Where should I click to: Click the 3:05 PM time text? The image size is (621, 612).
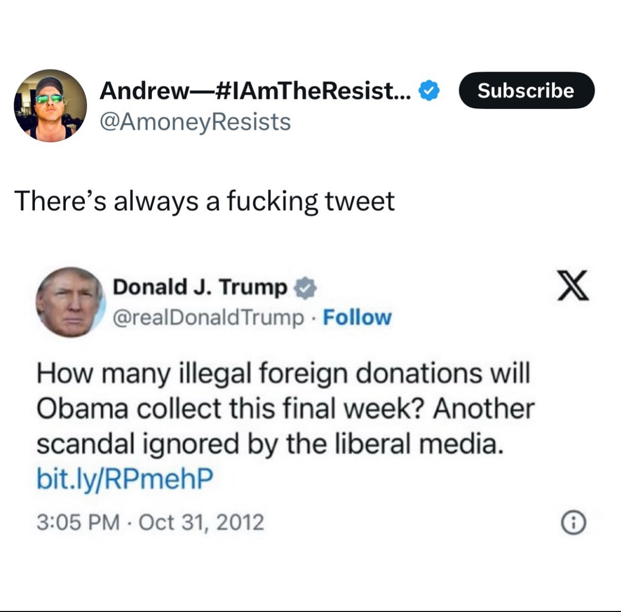(x=78, y=522)
